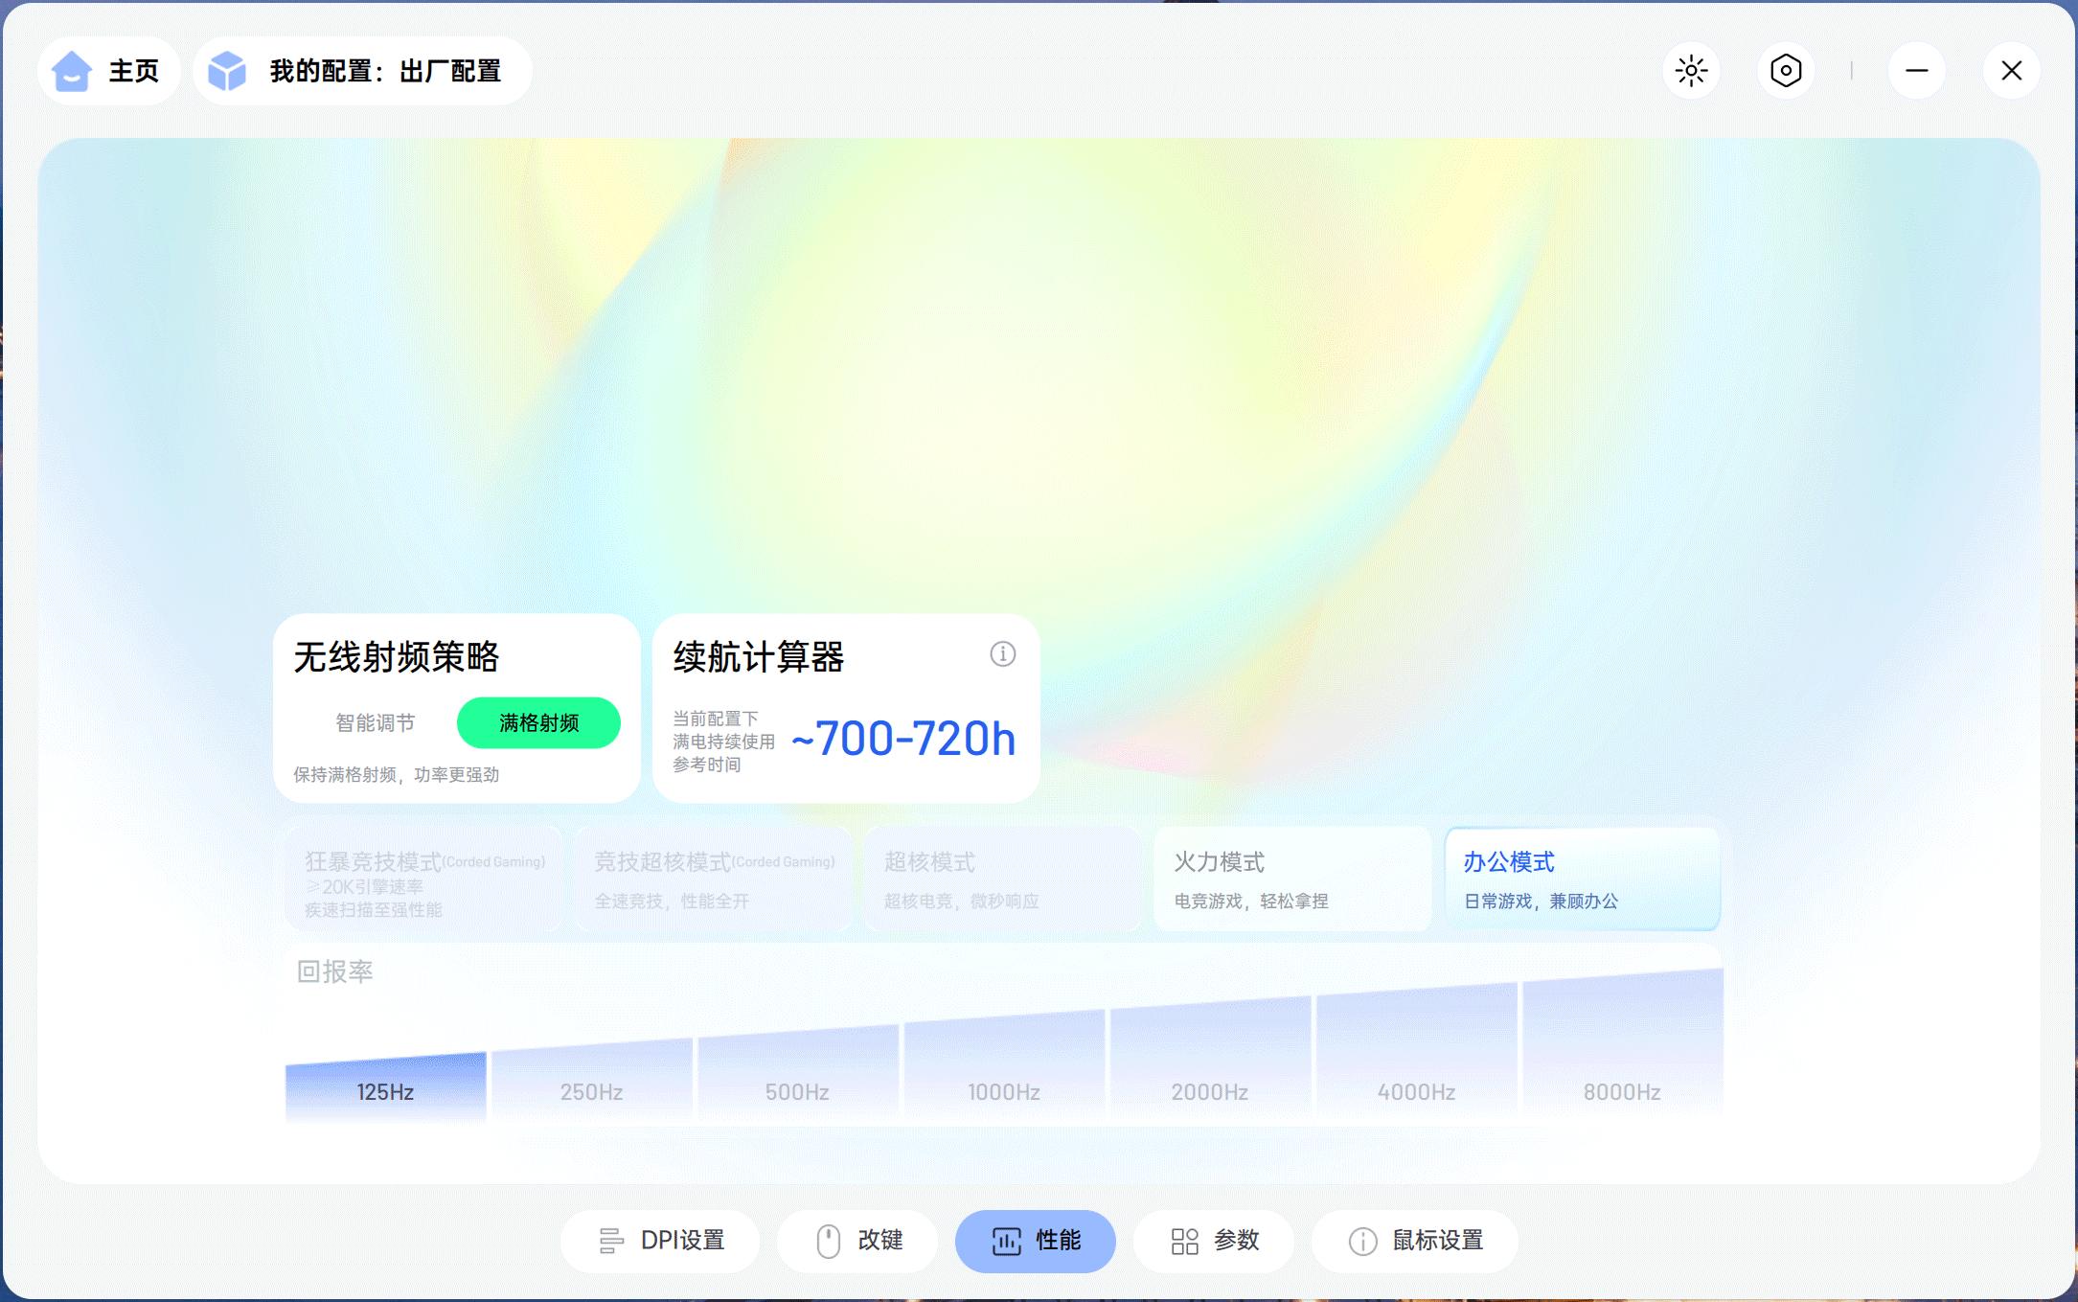Enable 智能调节 wireless mode
Image resolution: width=2078 pixels, height=1302 pixels.
[x=375, y=723]
